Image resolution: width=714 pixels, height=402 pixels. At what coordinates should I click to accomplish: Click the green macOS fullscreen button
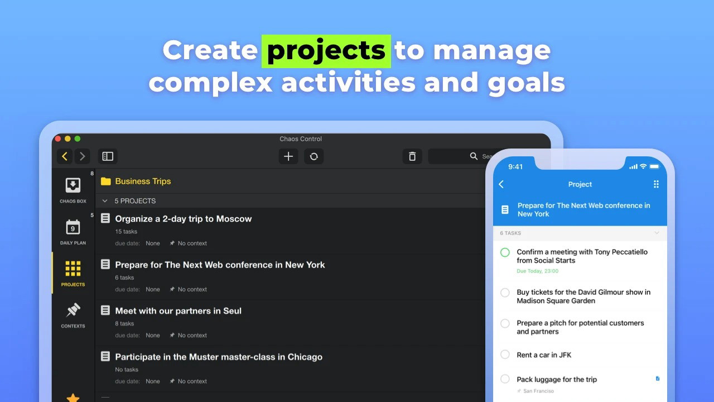tap(78, 138)
